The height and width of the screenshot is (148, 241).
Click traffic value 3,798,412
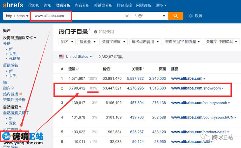77,88
